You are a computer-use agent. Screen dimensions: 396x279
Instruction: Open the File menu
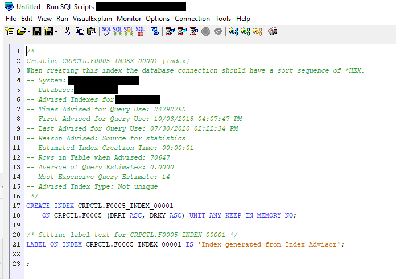pyautogui.click(x=11, y=19)
